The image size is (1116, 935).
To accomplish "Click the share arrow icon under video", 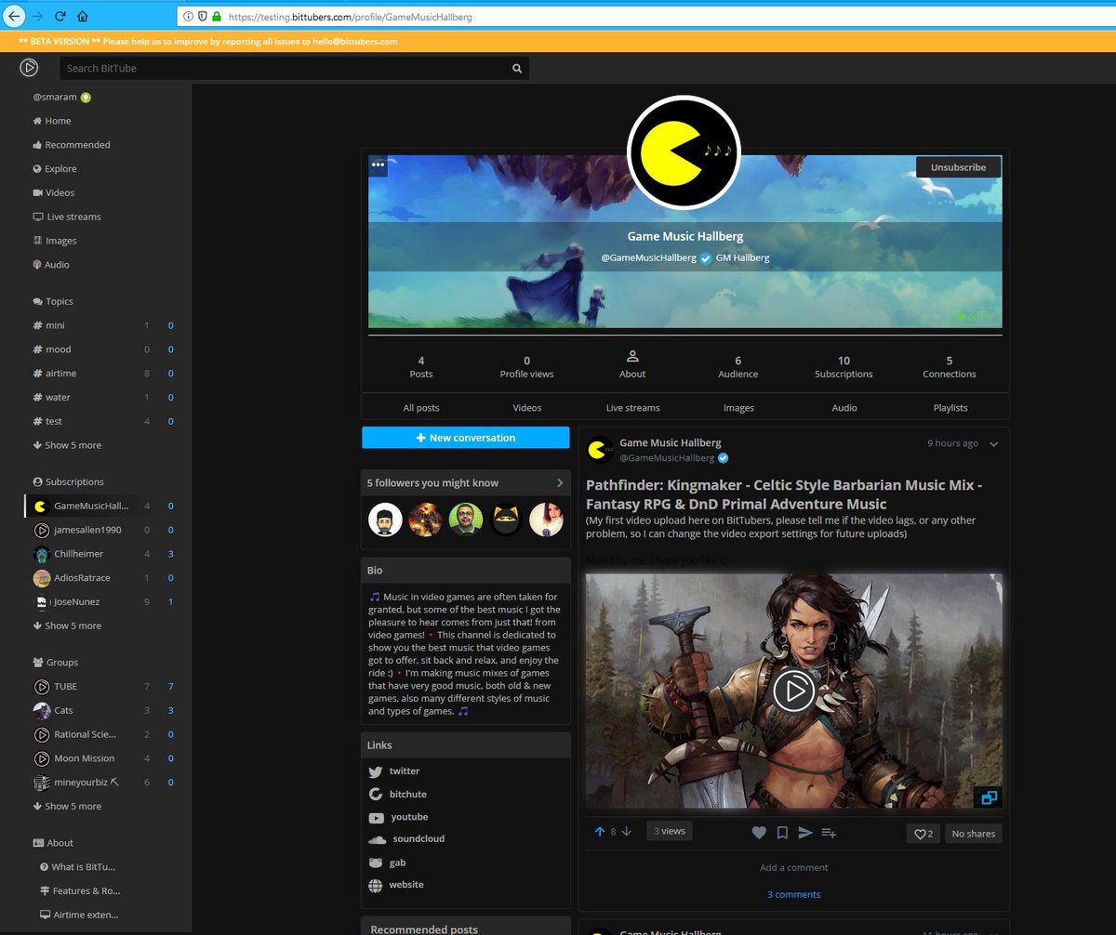I will (x=805, y=833).
